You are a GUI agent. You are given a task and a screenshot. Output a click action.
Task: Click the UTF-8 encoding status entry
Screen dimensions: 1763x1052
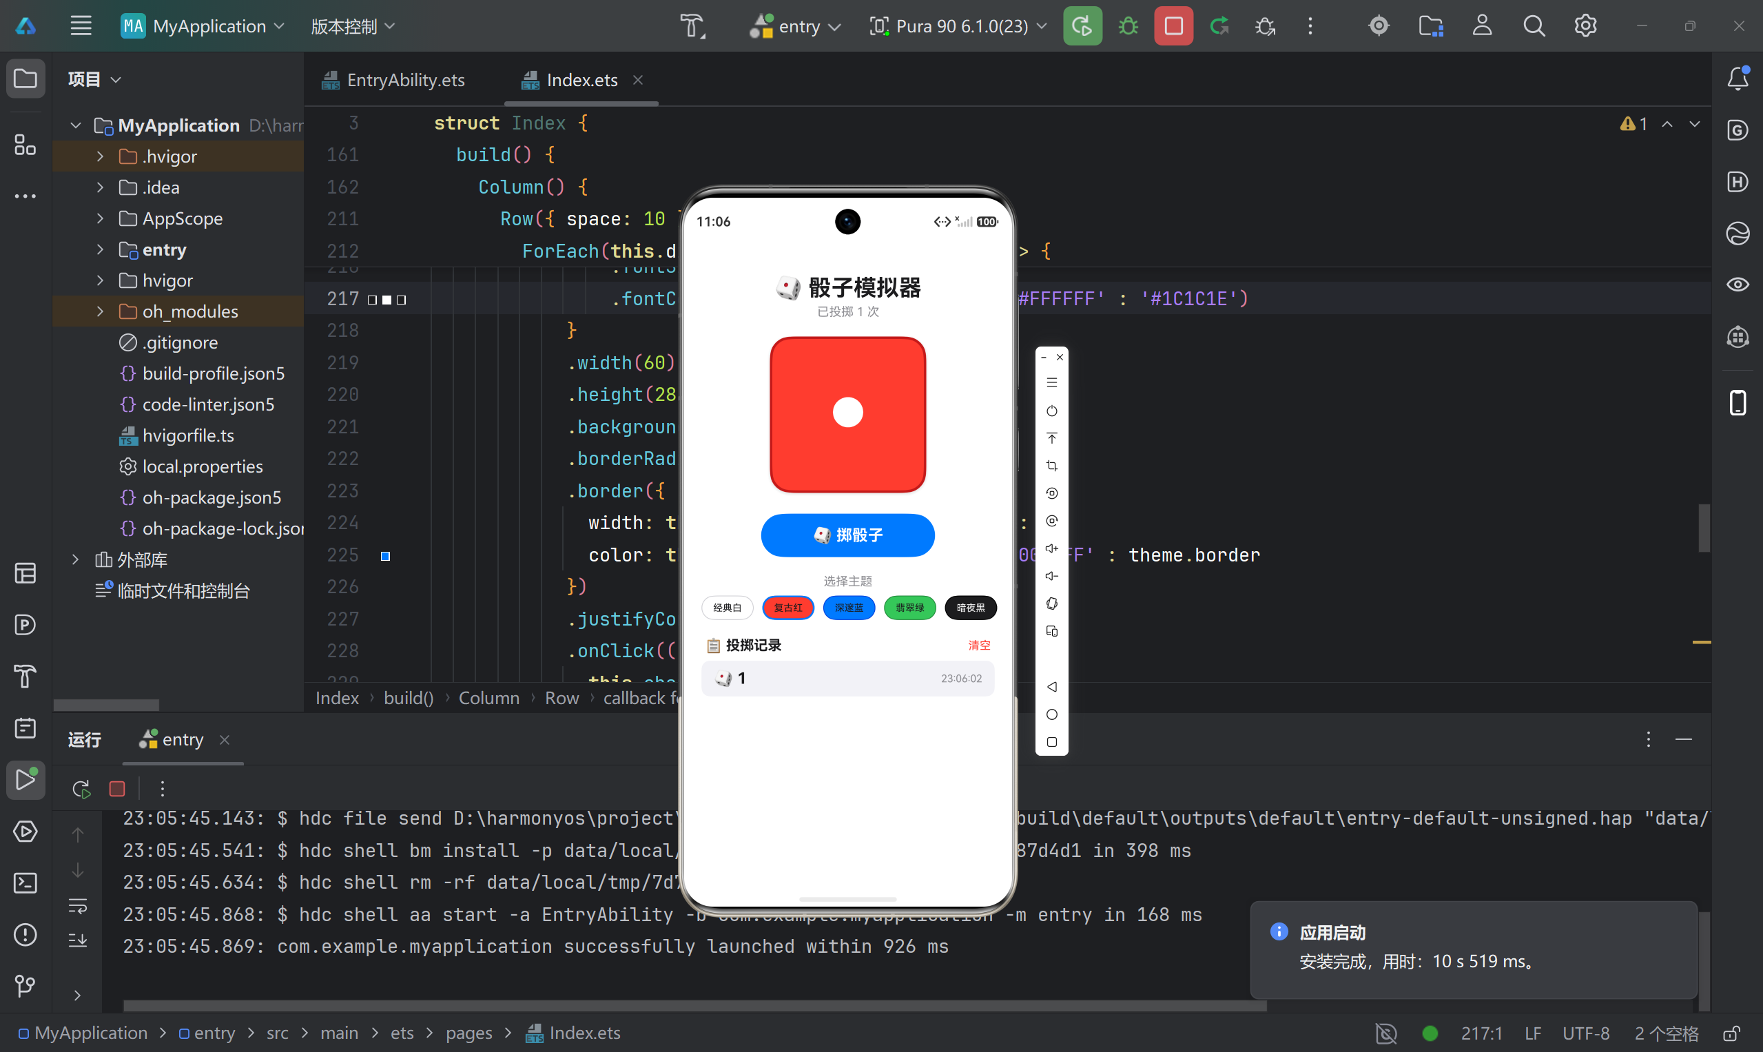(x=1586, y=1033)
